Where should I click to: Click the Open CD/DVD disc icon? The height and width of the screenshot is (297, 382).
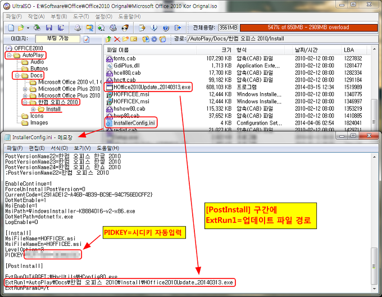[37, 28]
